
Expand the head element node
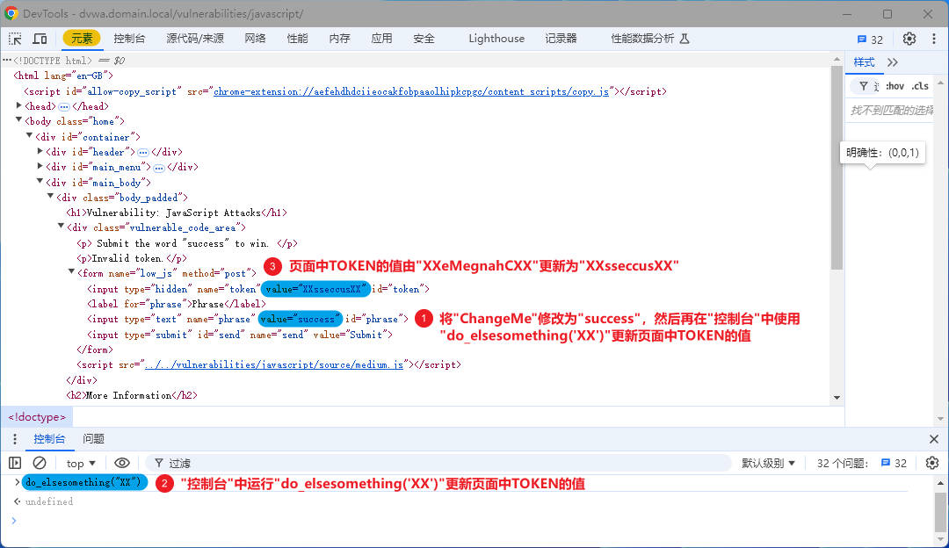click(x=18, y=105)
